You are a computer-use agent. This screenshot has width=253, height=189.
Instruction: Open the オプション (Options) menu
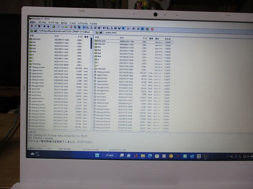pyautogui.click(x=82, y=23)
